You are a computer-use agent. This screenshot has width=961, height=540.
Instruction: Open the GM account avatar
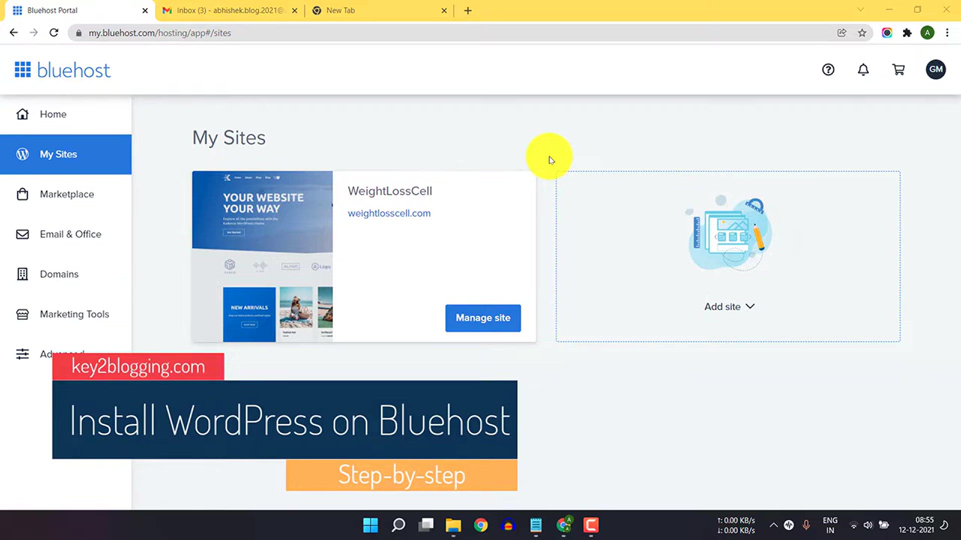(935, 69)
